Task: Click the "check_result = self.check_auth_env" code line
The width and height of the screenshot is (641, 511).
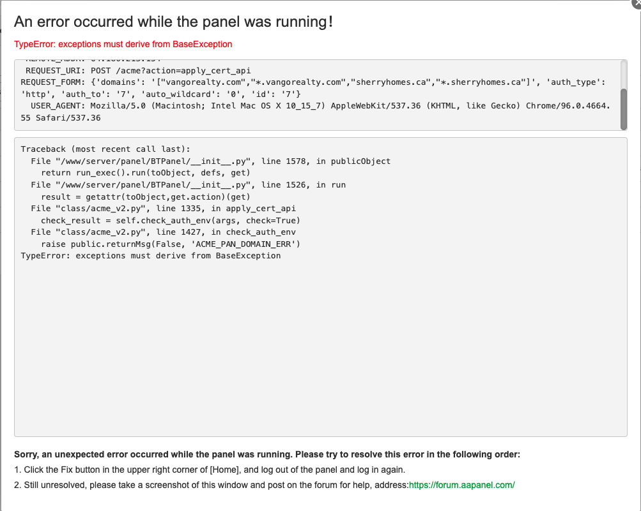Action: click(x=171, y=220)
